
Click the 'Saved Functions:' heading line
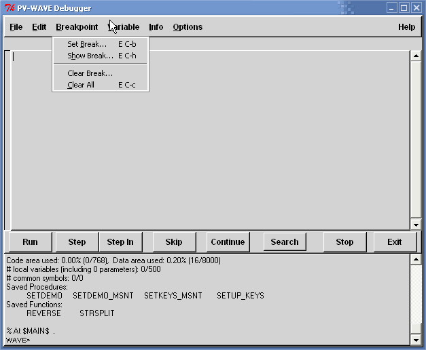pyautogui.click(x=34, y=305)
